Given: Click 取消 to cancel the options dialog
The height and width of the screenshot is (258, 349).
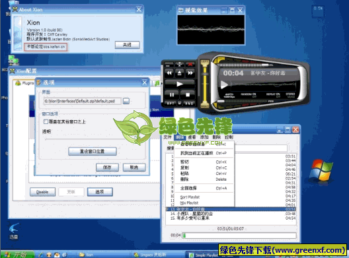Looking at the screenshot, I should [x=134, y=167].
